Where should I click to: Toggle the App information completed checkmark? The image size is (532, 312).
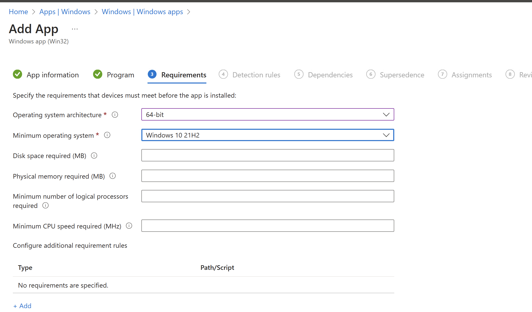pos(18,74)
